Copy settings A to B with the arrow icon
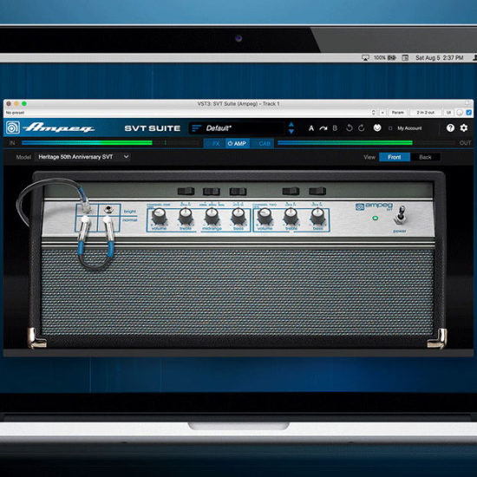The image size is (477, 477). pyautogui.click(x=323, y=128)
